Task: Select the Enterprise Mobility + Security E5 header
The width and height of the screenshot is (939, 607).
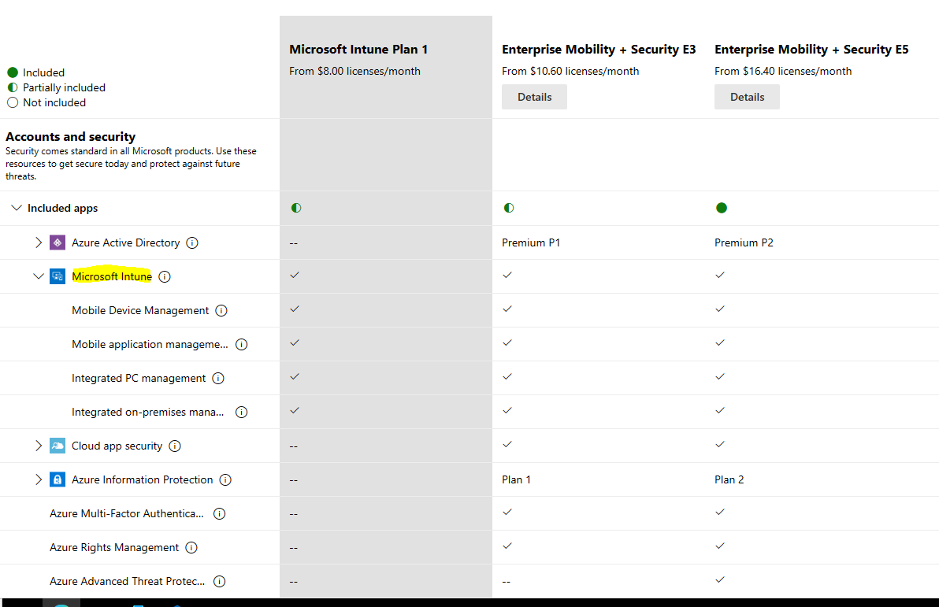Action: click(811, 49)
